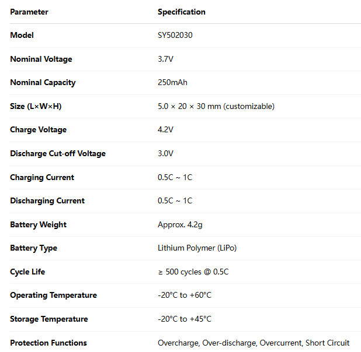
Task: Select the 3.0V cut-off value
Action: (x=165, y=153)
